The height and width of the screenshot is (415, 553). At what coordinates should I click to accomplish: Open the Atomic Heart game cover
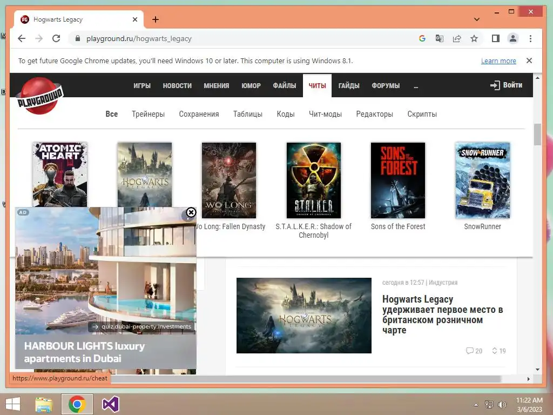(x=60, y=175)
